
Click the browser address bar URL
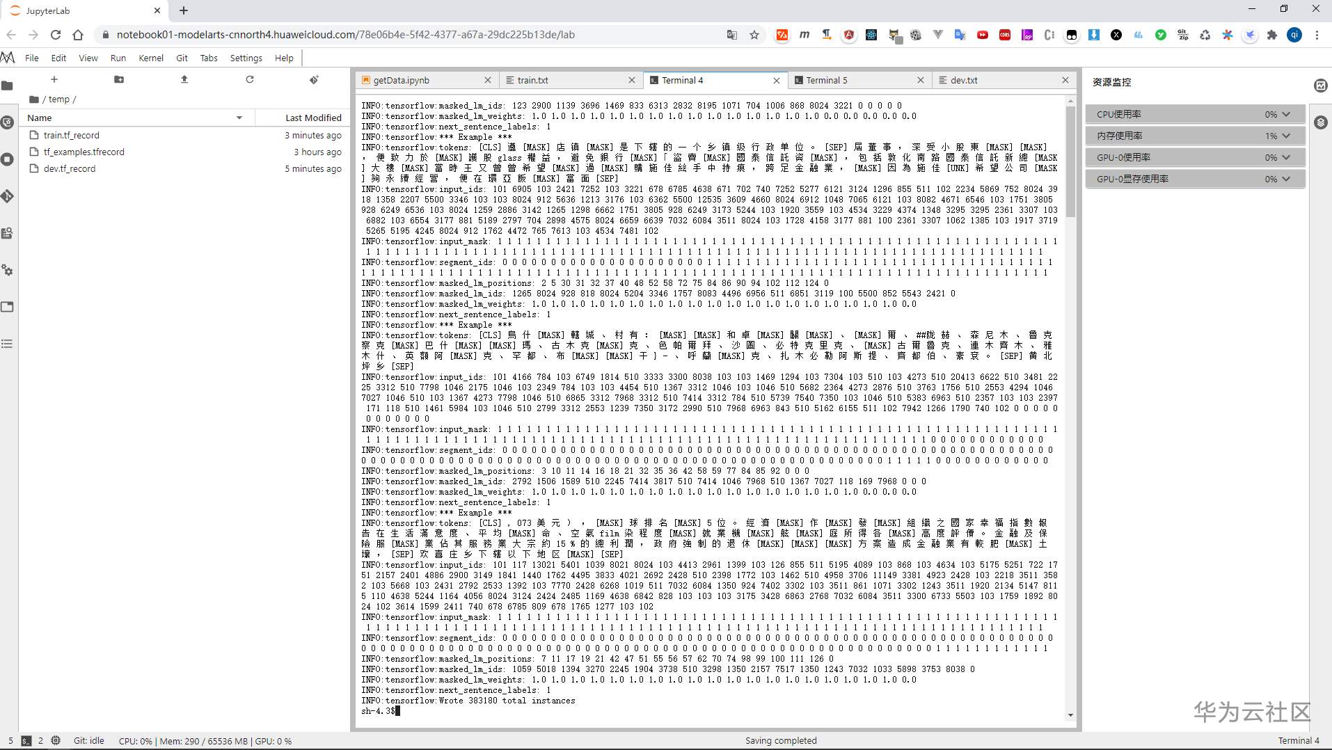(x=345, y=35)
